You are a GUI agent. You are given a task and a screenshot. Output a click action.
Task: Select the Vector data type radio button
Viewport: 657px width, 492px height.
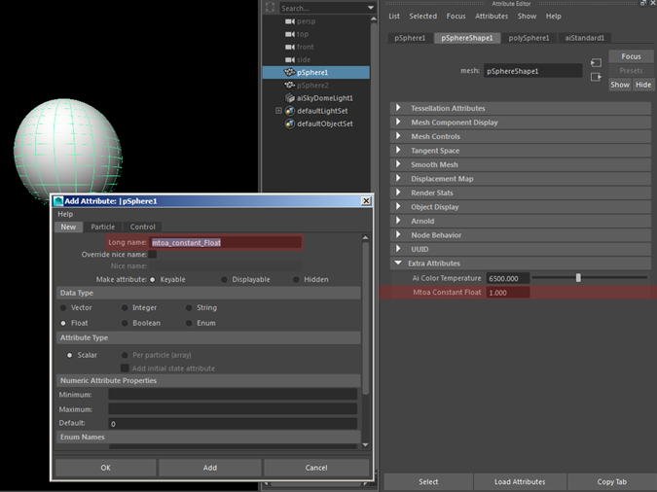63,308
